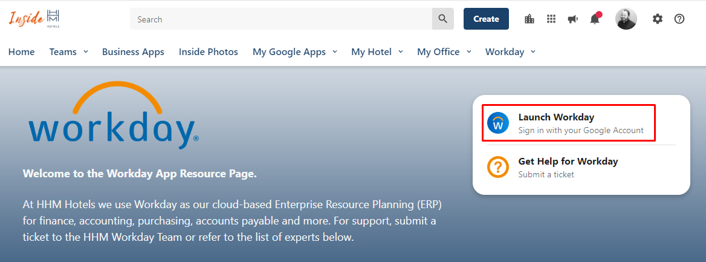Open the user profile avatar
706x262 pixels.
pyautogui.click(x=626, y=19)
